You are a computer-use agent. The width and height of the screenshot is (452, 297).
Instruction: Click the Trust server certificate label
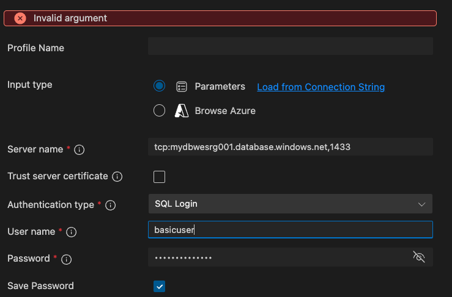pyautogui.click(x=57, y=176)
